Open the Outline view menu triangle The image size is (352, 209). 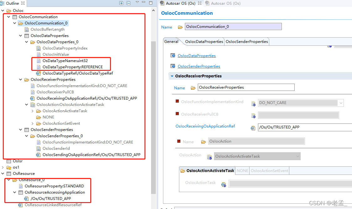pyautogui.click(x=137, y=2)
